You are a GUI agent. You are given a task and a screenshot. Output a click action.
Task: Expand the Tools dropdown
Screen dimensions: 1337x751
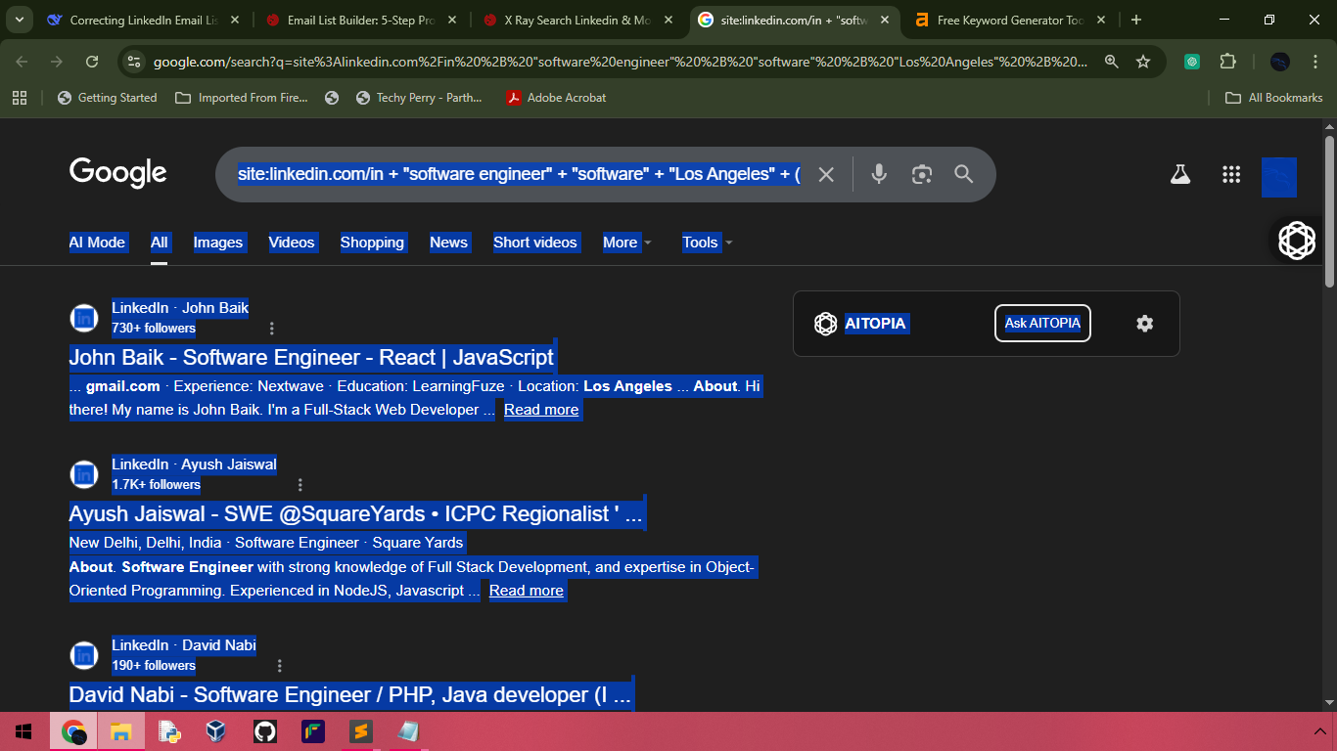coord(707,243)
